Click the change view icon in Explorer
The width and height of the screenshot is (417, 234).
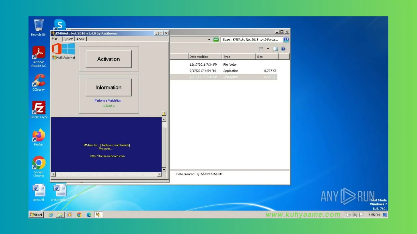pyautogui.click(x=261, y=49)
